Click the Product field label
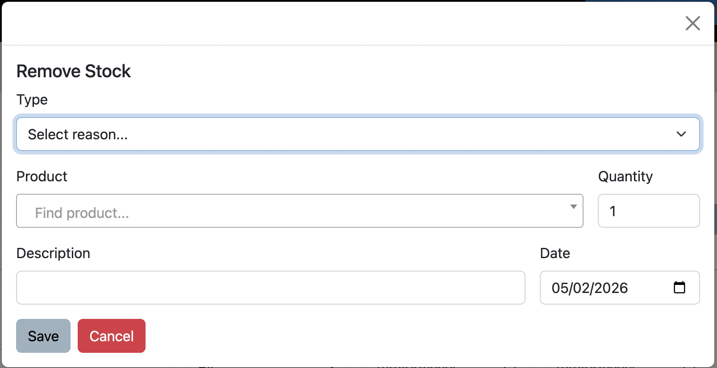717x368 pixels. pyautogui.click(x=42, y=176)
